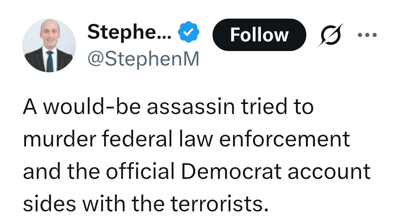Open the three-dot more options menu
Screen dimensions: 402x218
367,35
